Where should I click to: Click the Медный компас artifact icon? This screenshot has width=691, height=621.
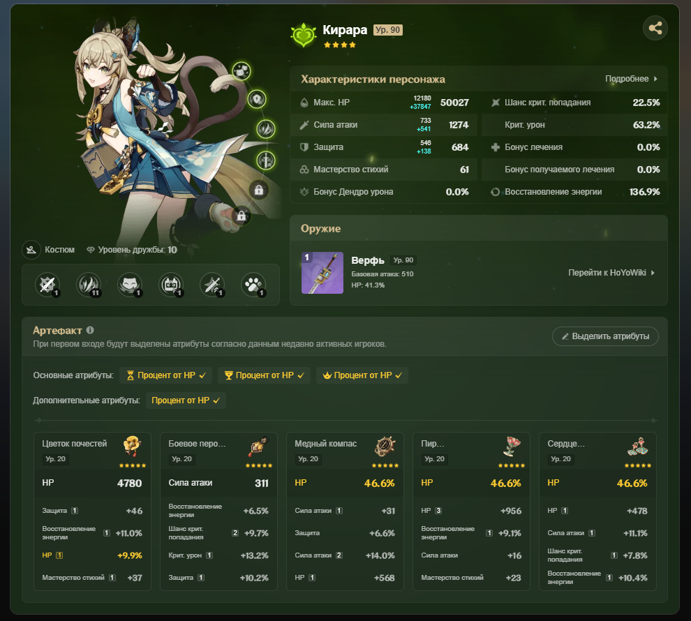385,447
